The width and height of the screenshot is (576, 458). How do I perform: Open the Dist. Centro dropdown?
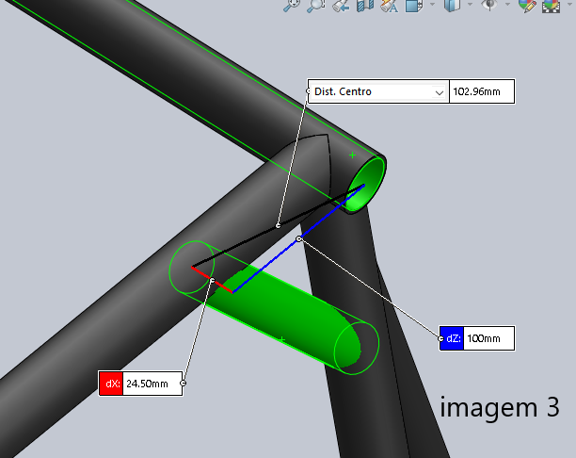(x=439, y=92)
